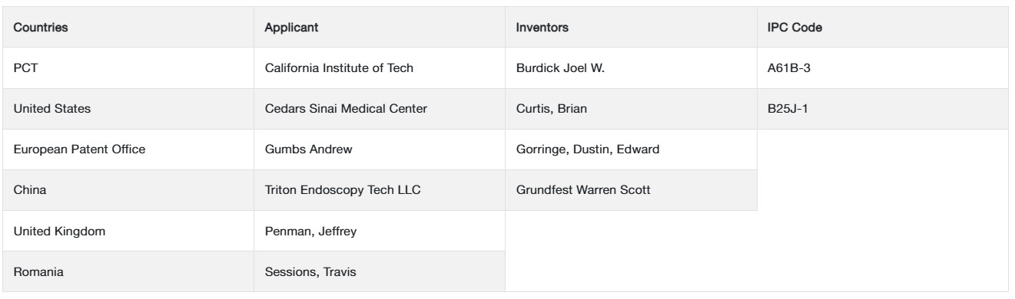The image size is (1015, 299).
Task: Select applicant Cedars Sinai Medical Center
Action: click(x=346, y=109)
